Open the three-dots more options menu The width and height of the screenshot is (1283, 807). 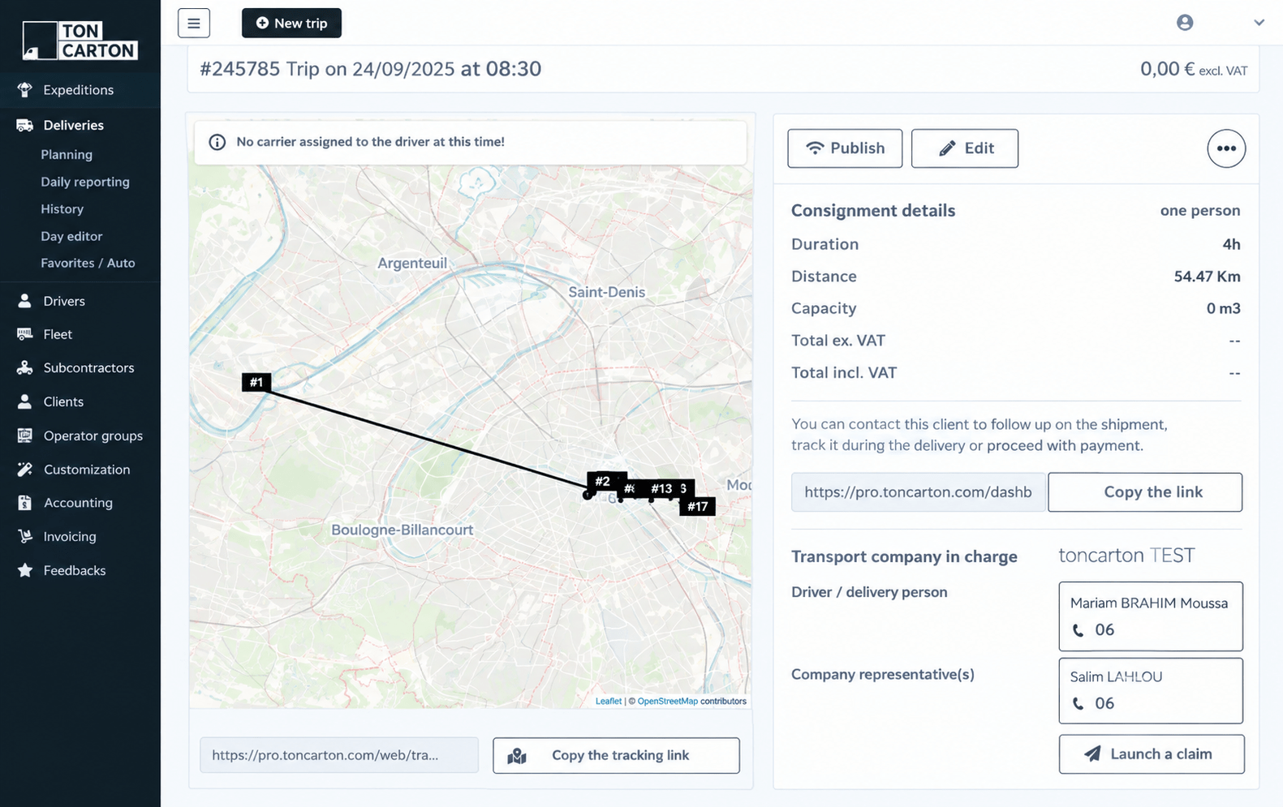[x=1226, y=148]
